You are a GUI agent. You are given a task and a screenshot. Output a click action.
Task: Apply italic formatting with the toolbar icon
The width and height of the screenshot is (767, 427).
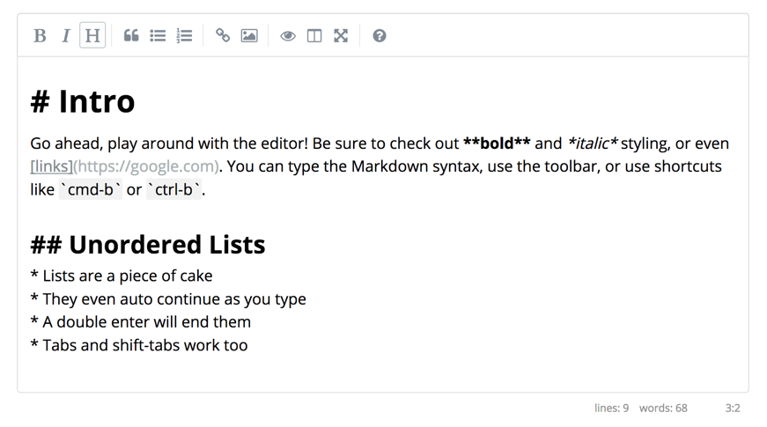point(66,36)
